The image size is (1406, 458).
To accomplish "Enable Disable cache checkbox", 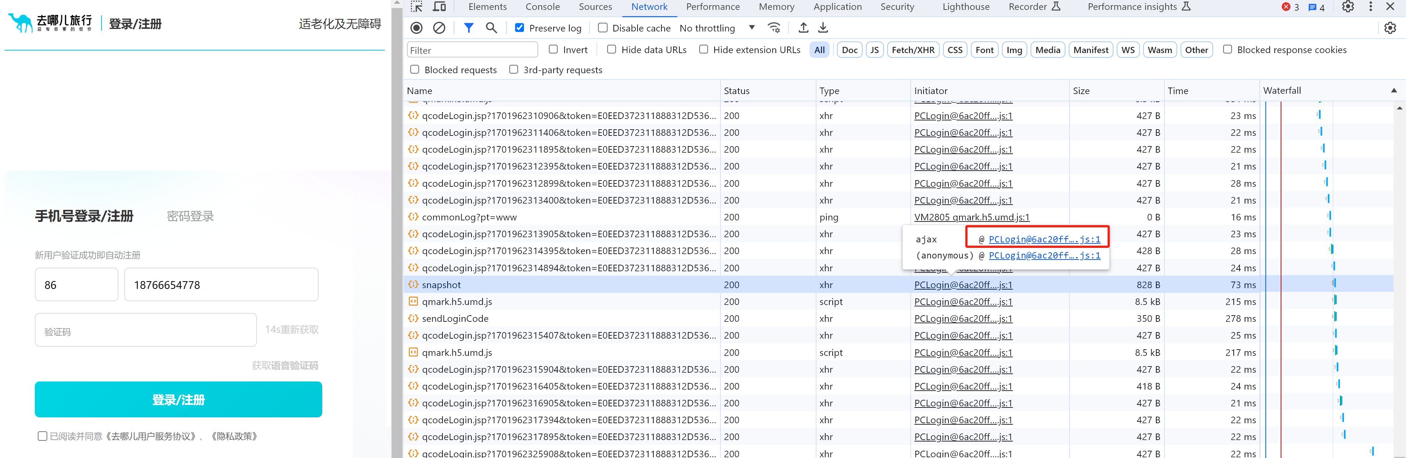I will click(603, 28).
